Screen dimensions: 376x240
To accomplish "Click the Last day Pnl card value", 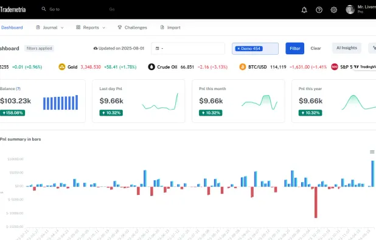I will click(x=111, y=101).
